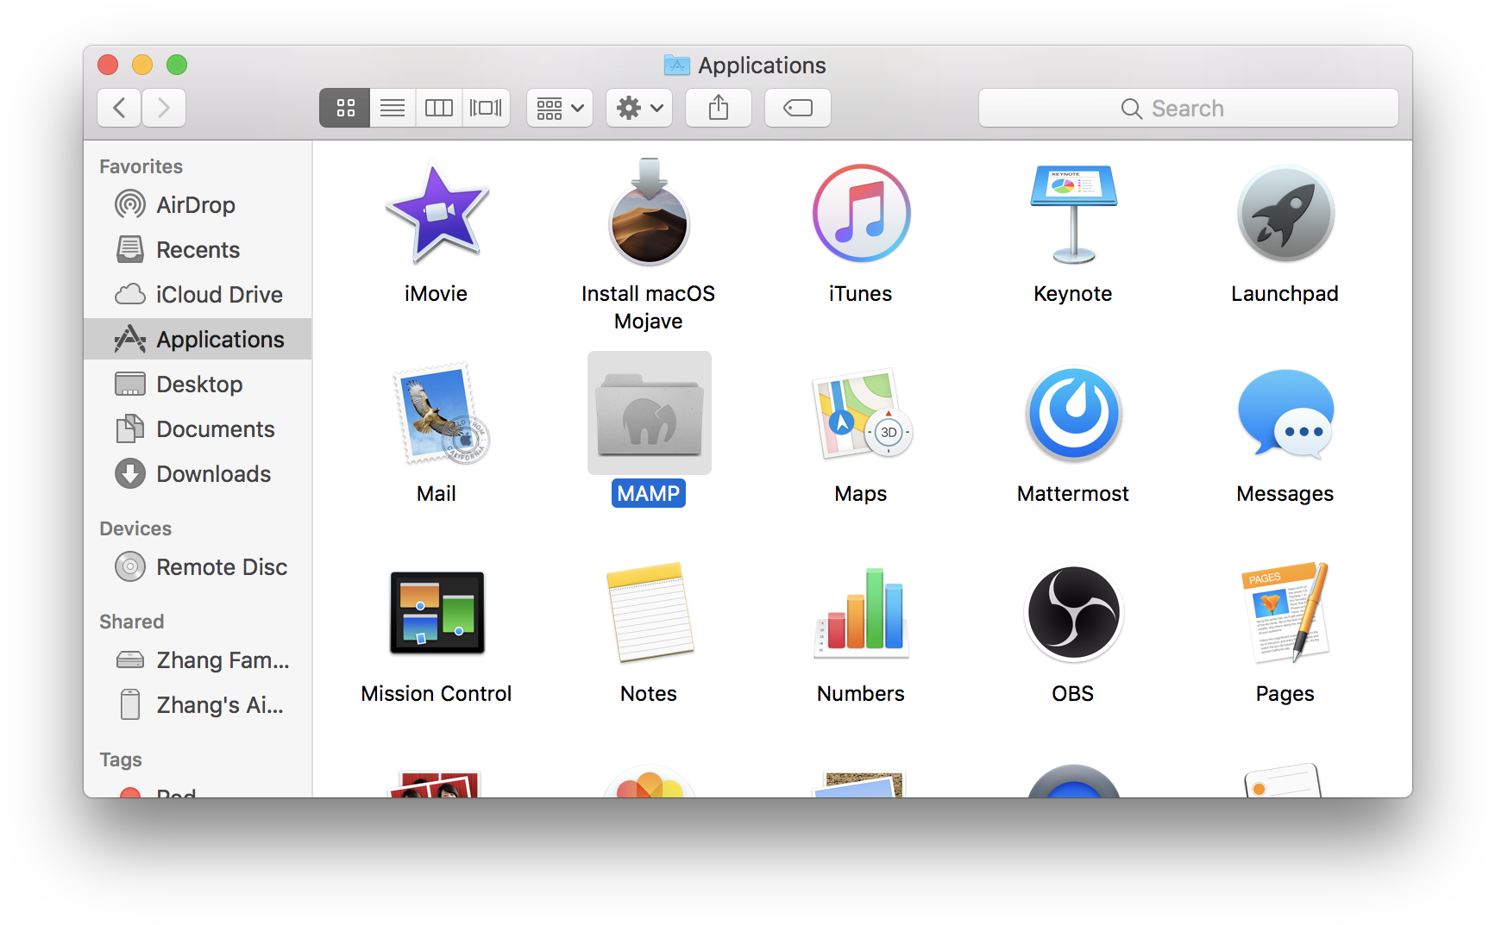
Task: Select Remote Disc under Devices
Action: [198, 567]
